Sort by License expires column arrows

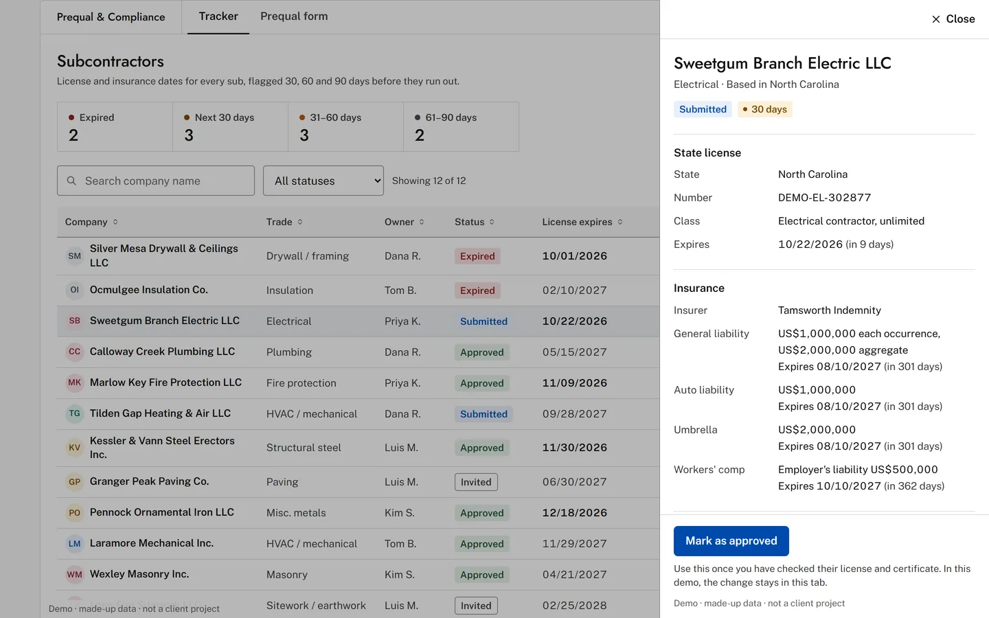[620, 222]
